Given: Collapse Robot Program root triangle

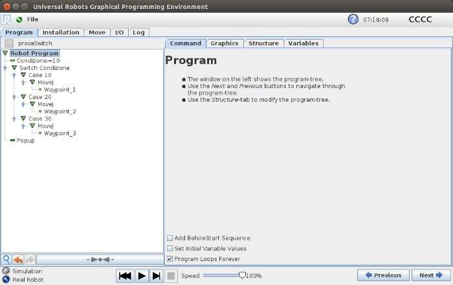Looking at the screenshot, I should [x=5, y=53].
